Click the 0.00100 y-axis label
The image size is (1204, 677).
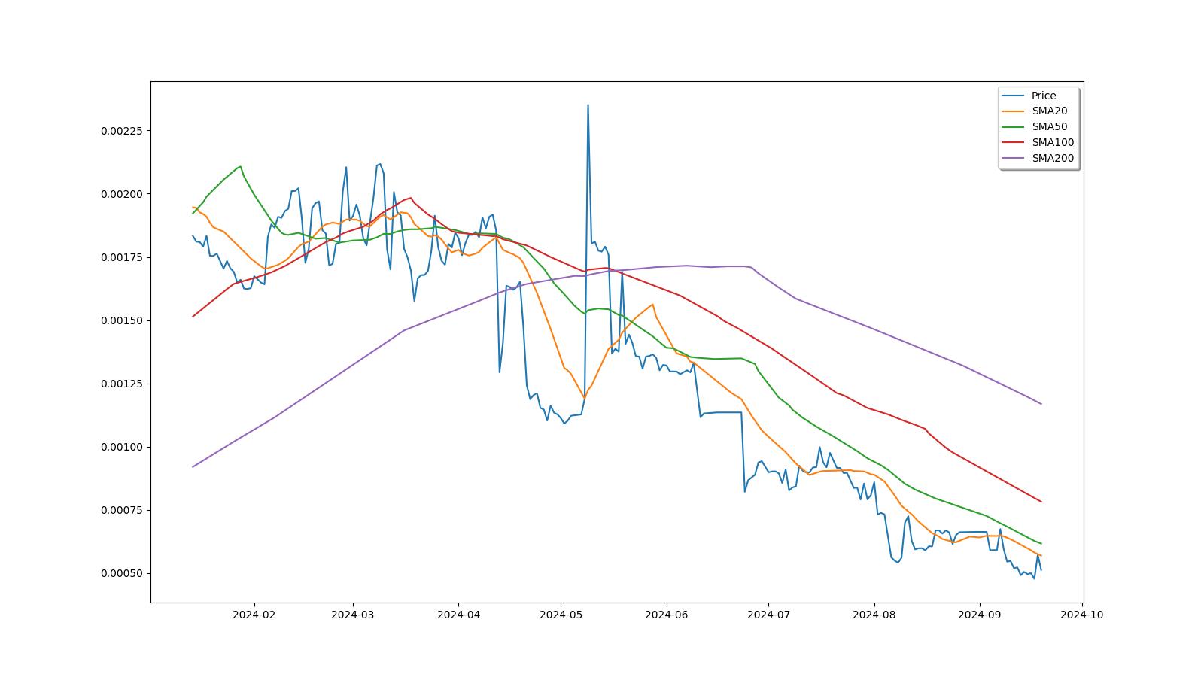(x=122, y=447)
